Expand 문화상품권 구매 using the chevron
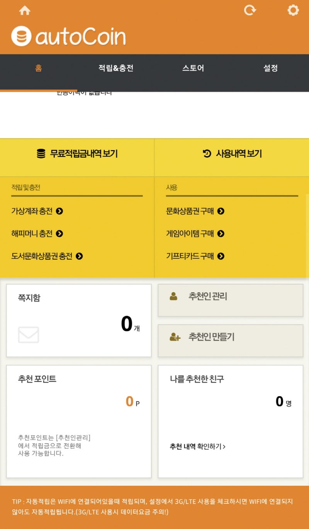This screenshot has width=309, height=529. 221,212
